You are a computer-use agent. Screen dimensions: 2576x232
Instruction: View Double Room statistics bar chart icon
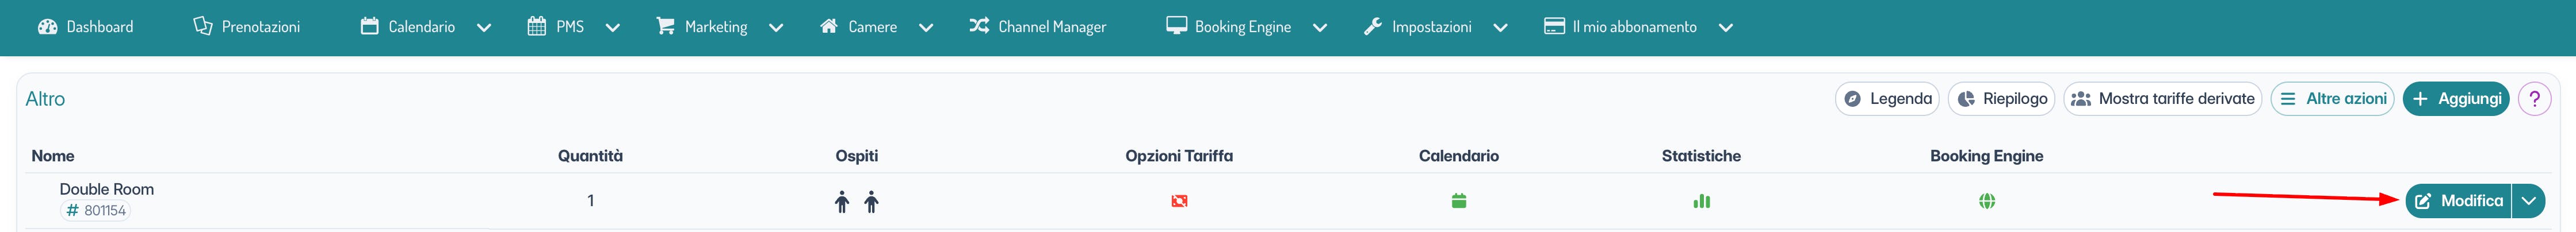point(1701,201)
